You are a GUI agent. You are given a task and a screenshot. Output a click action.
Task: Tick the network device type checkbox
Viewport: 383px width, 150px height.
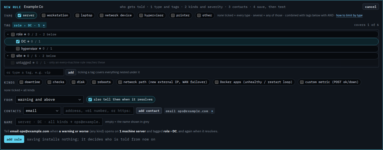pyautogui.click(x=101, y=15)
